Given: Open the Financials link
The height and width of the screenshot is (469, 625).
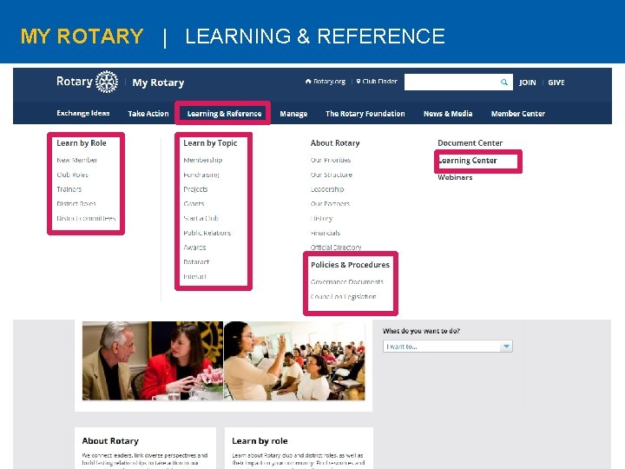Looking at the screenshot, I should [x=326, y=233].
